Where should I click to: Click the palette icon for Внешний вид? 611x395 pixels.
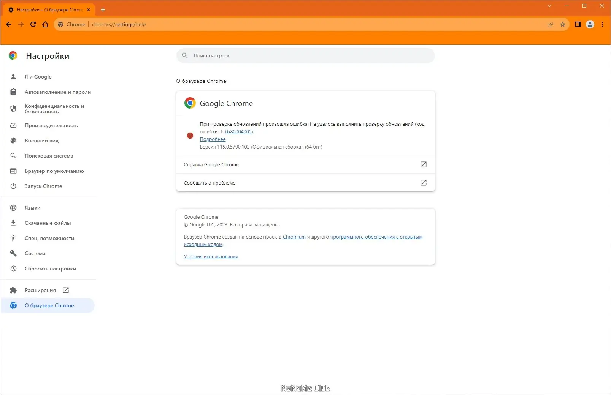[x=13, y=141]
